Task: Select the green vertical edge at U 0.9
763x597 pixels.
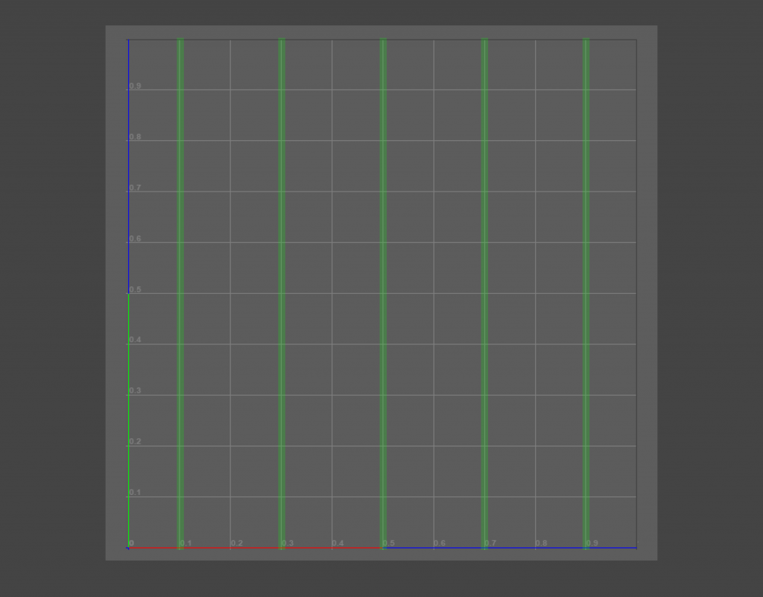Action: (x=586, y=294)
